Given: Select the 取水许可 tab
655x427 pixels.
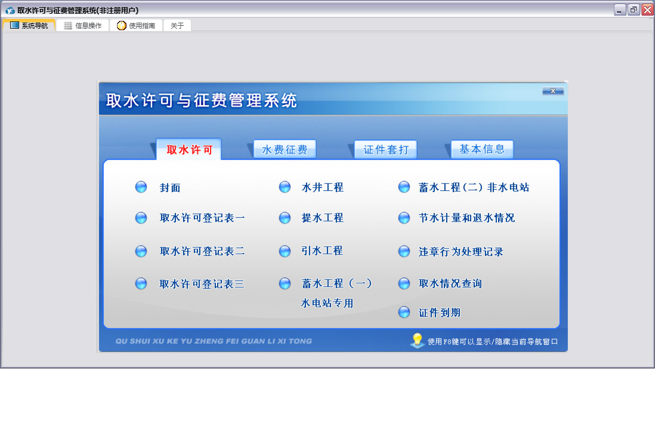Looking at the screenshot, I should coord(189,150).
